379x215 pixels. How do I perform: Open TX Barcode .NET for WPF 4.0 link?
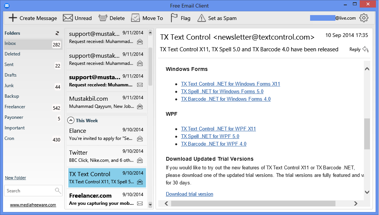214,144
